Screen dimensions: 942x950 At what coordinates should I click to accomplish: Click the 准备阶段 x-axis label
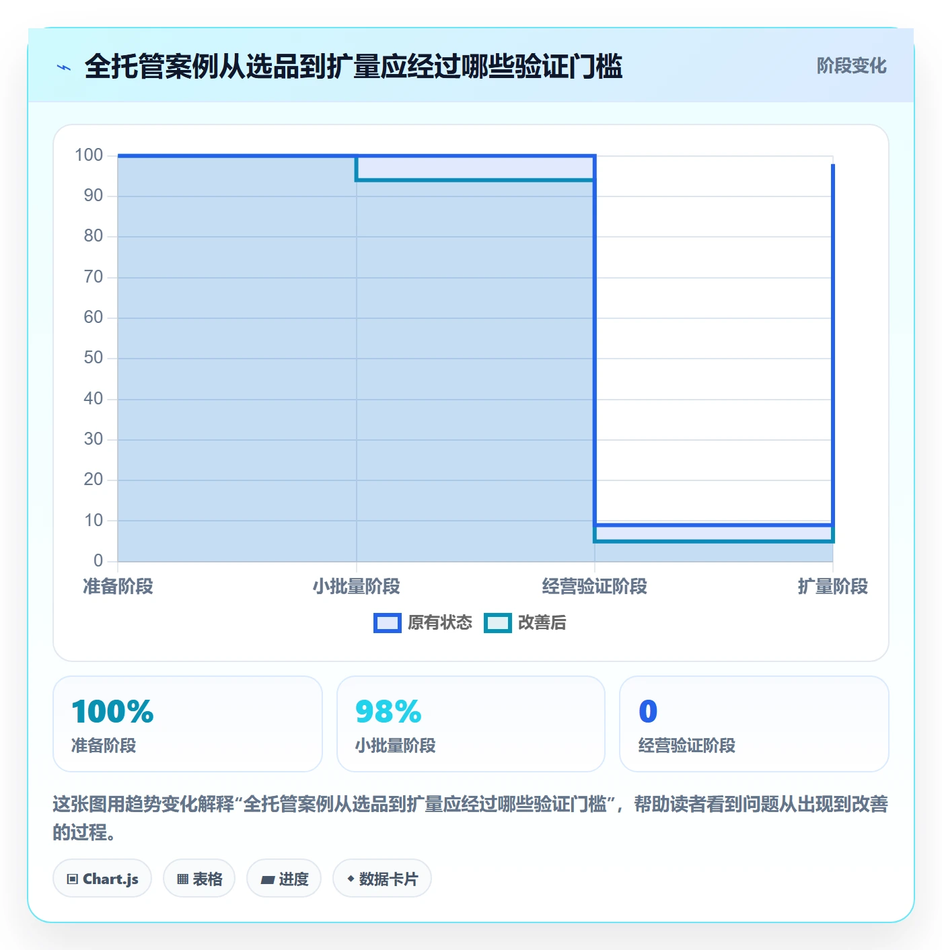click(118, 587)
